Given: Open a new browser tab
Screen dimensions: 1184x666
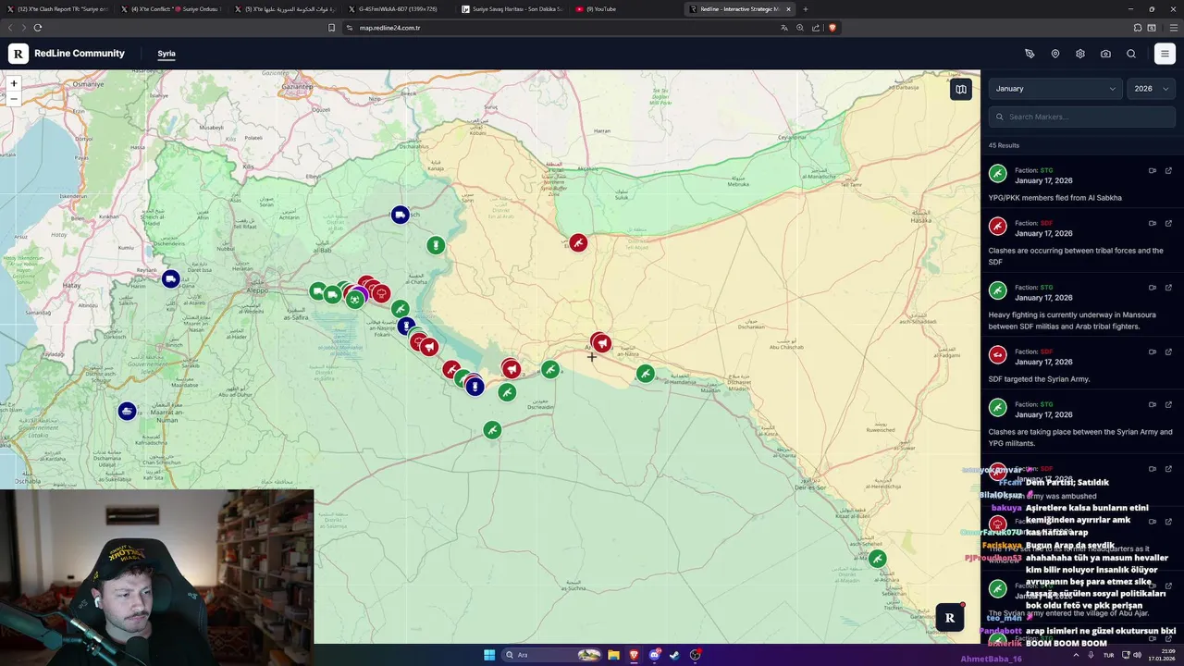Looking at the screenshot, I should (805, 9).
